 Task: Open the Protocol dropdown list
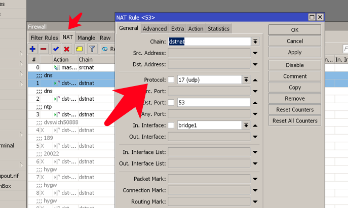[246, 79]
